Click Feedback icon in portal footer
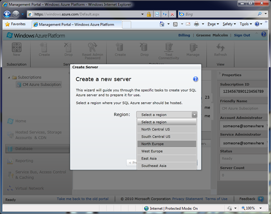The height and width of the screenshot is (214, 271). (261, 199)
